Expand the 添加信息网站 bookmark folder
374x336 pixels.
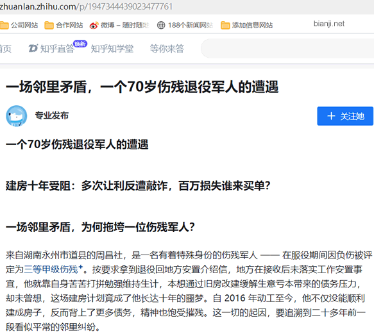pos(246,25)
